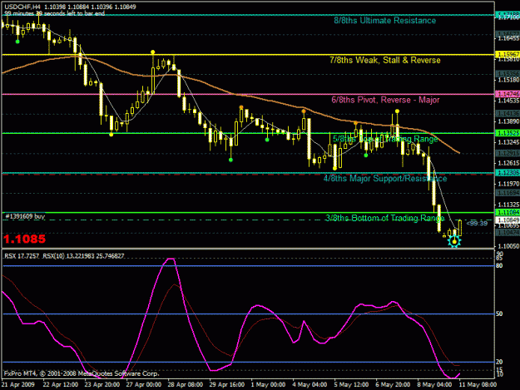Click the 1.16455 price scale value
Viewport: 520px width, 390px height.
508,39
